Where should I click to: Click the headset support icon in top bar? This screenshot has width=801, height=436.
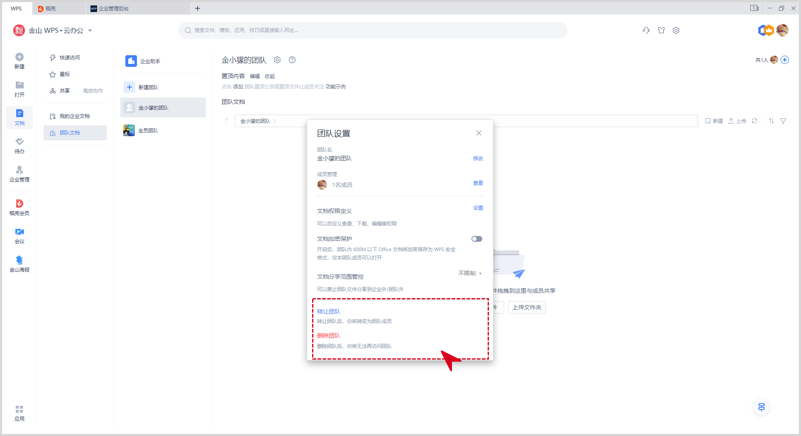(646, 30)
